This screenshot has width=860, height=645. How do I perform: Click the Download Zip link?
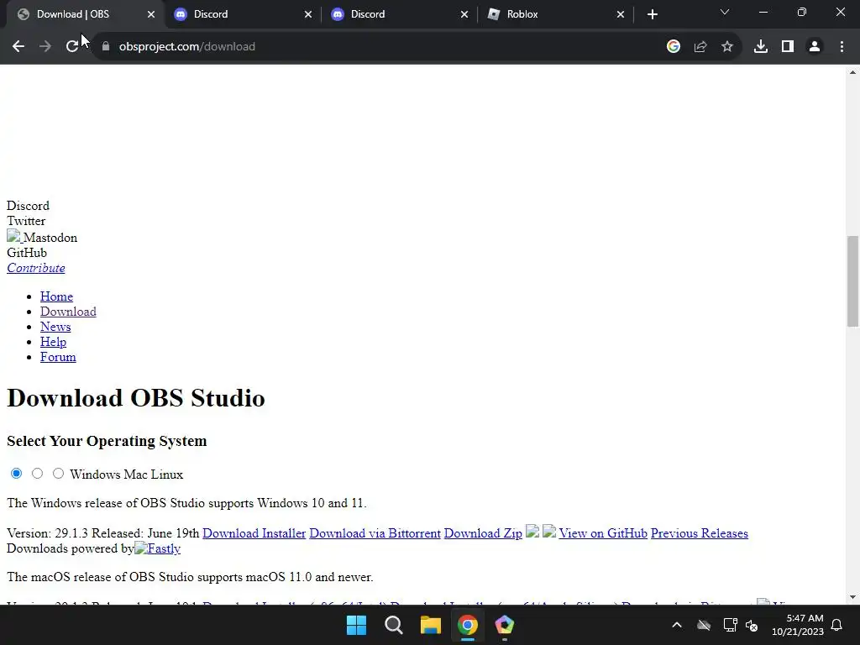483,533
